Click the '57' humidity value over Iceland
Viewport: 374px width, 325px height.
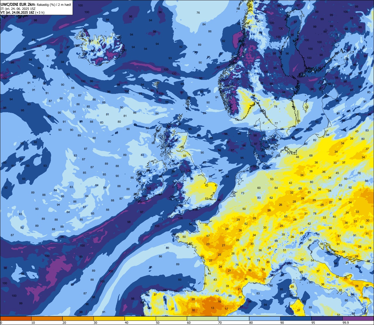click(x=98, y=43)
